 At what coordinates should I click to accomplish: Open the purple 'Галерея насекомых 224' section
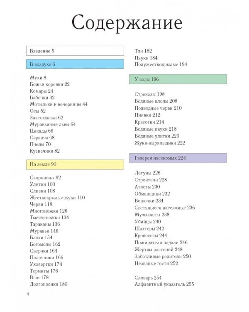178,158
